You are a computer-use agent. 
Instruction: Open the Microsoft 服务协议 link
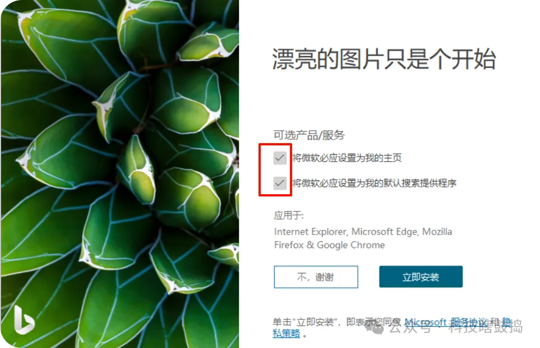coord(446,322)
